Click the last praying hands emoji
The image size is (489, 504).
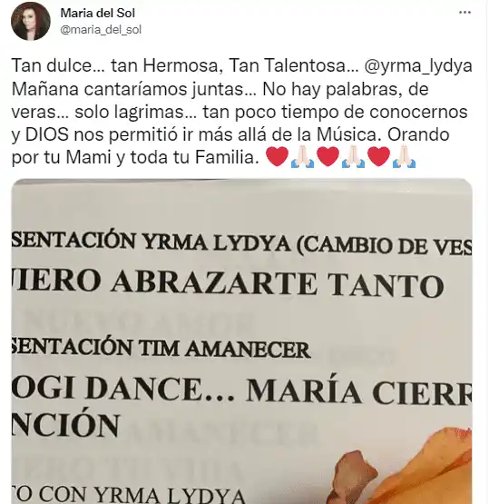[x=405, y=157]
